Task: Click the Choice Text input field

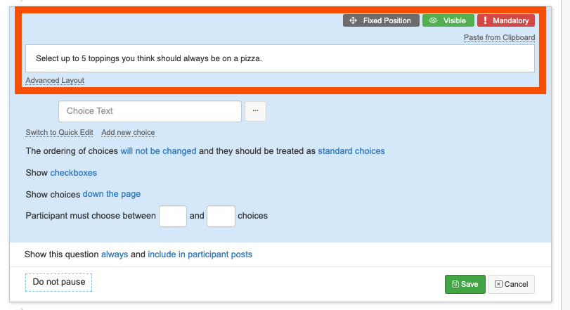Action: [x=150, y=111]
